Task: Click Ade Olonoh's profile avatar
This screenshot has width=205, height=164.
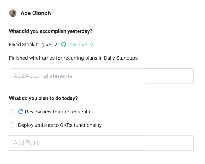Action: click(13, 13)
